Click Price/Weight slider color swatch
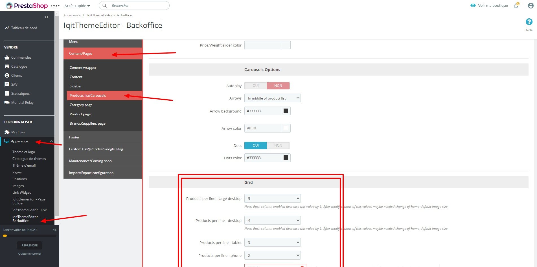 (286, 45)
